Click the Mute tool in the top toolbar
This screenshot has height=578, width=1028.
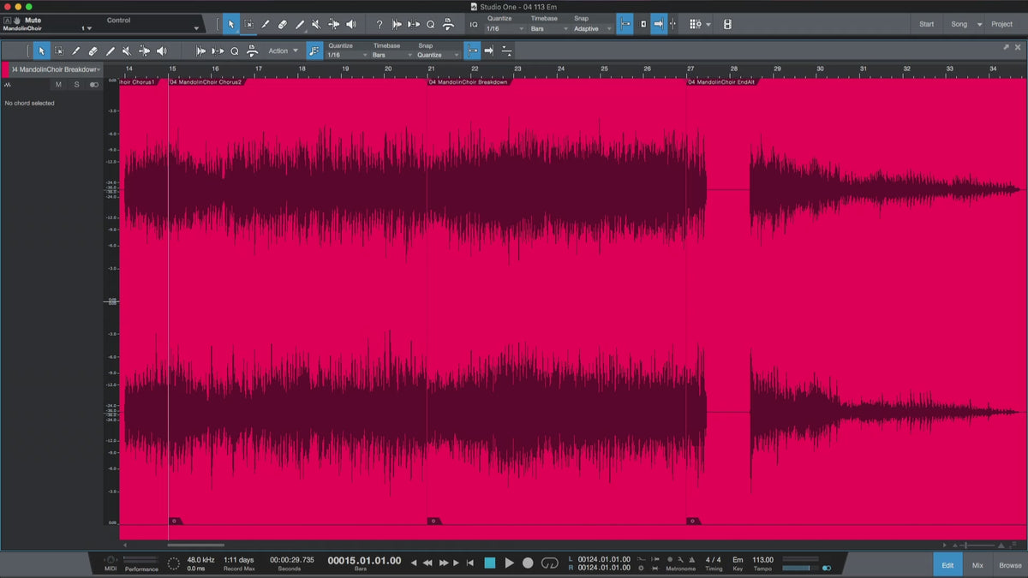pyautogui.click(x=317, y=25)
